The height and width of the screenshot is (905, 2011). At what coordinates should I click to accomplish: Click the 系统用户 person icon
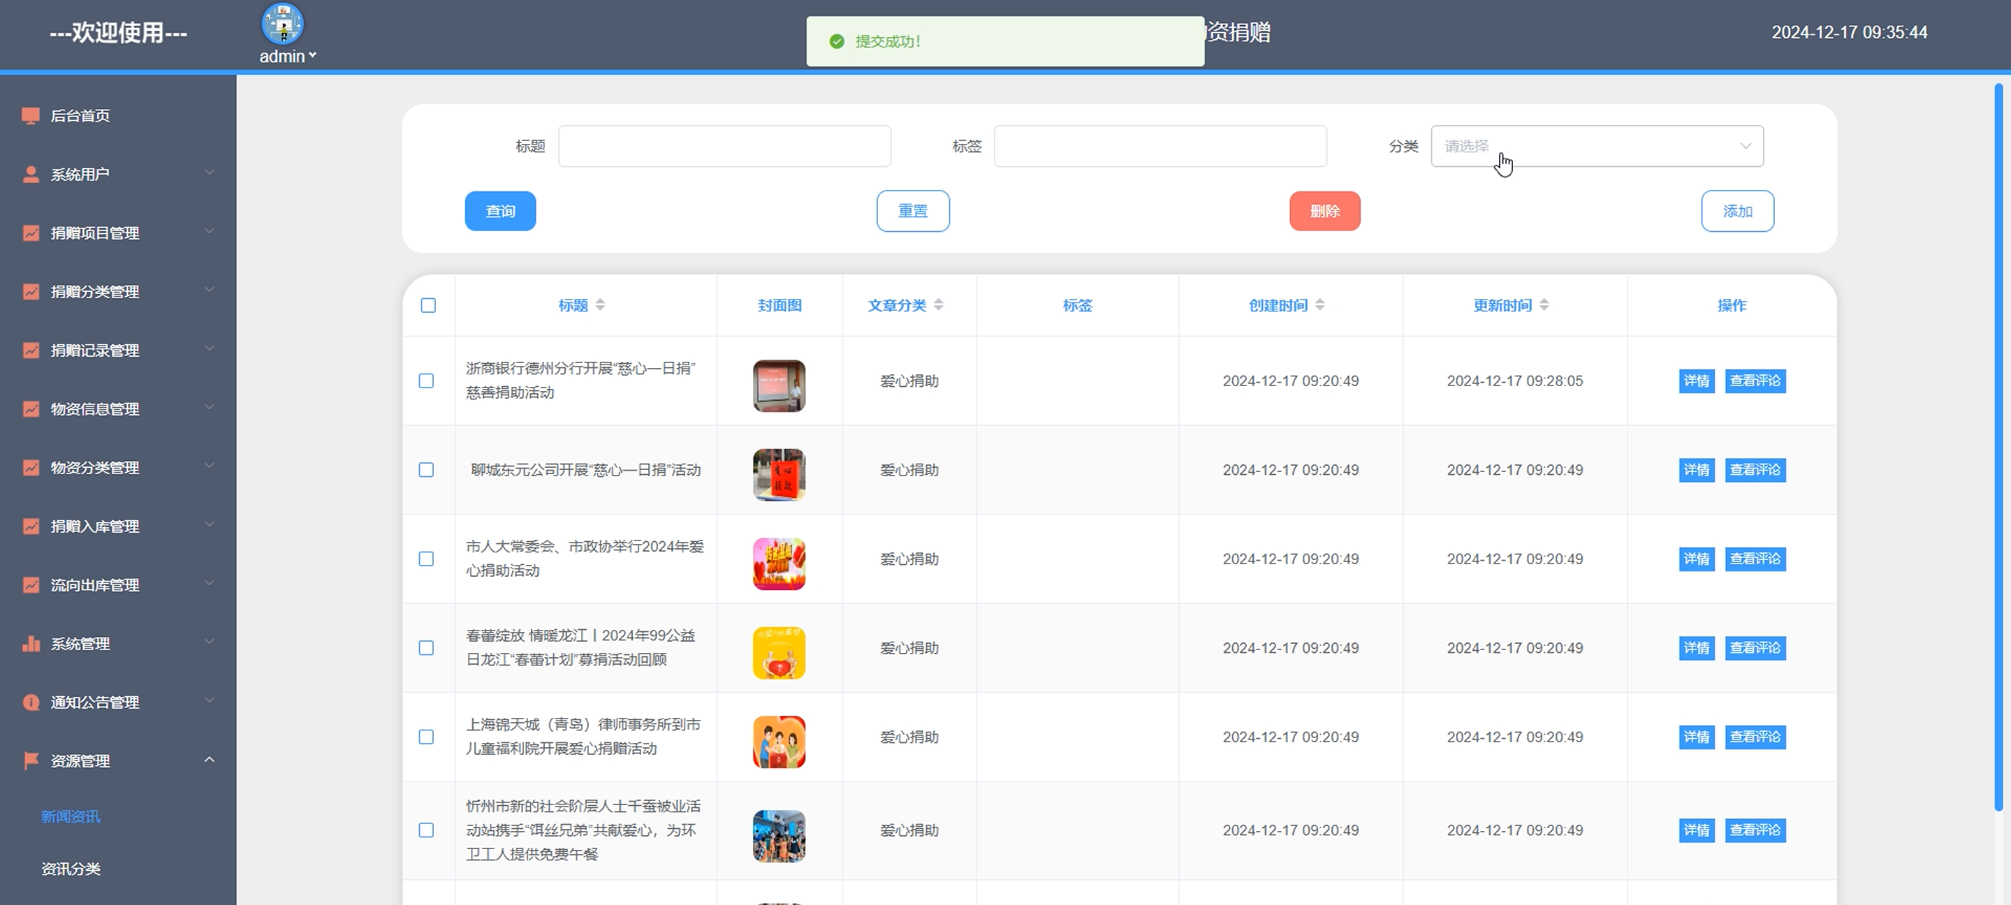coord(31,174)
